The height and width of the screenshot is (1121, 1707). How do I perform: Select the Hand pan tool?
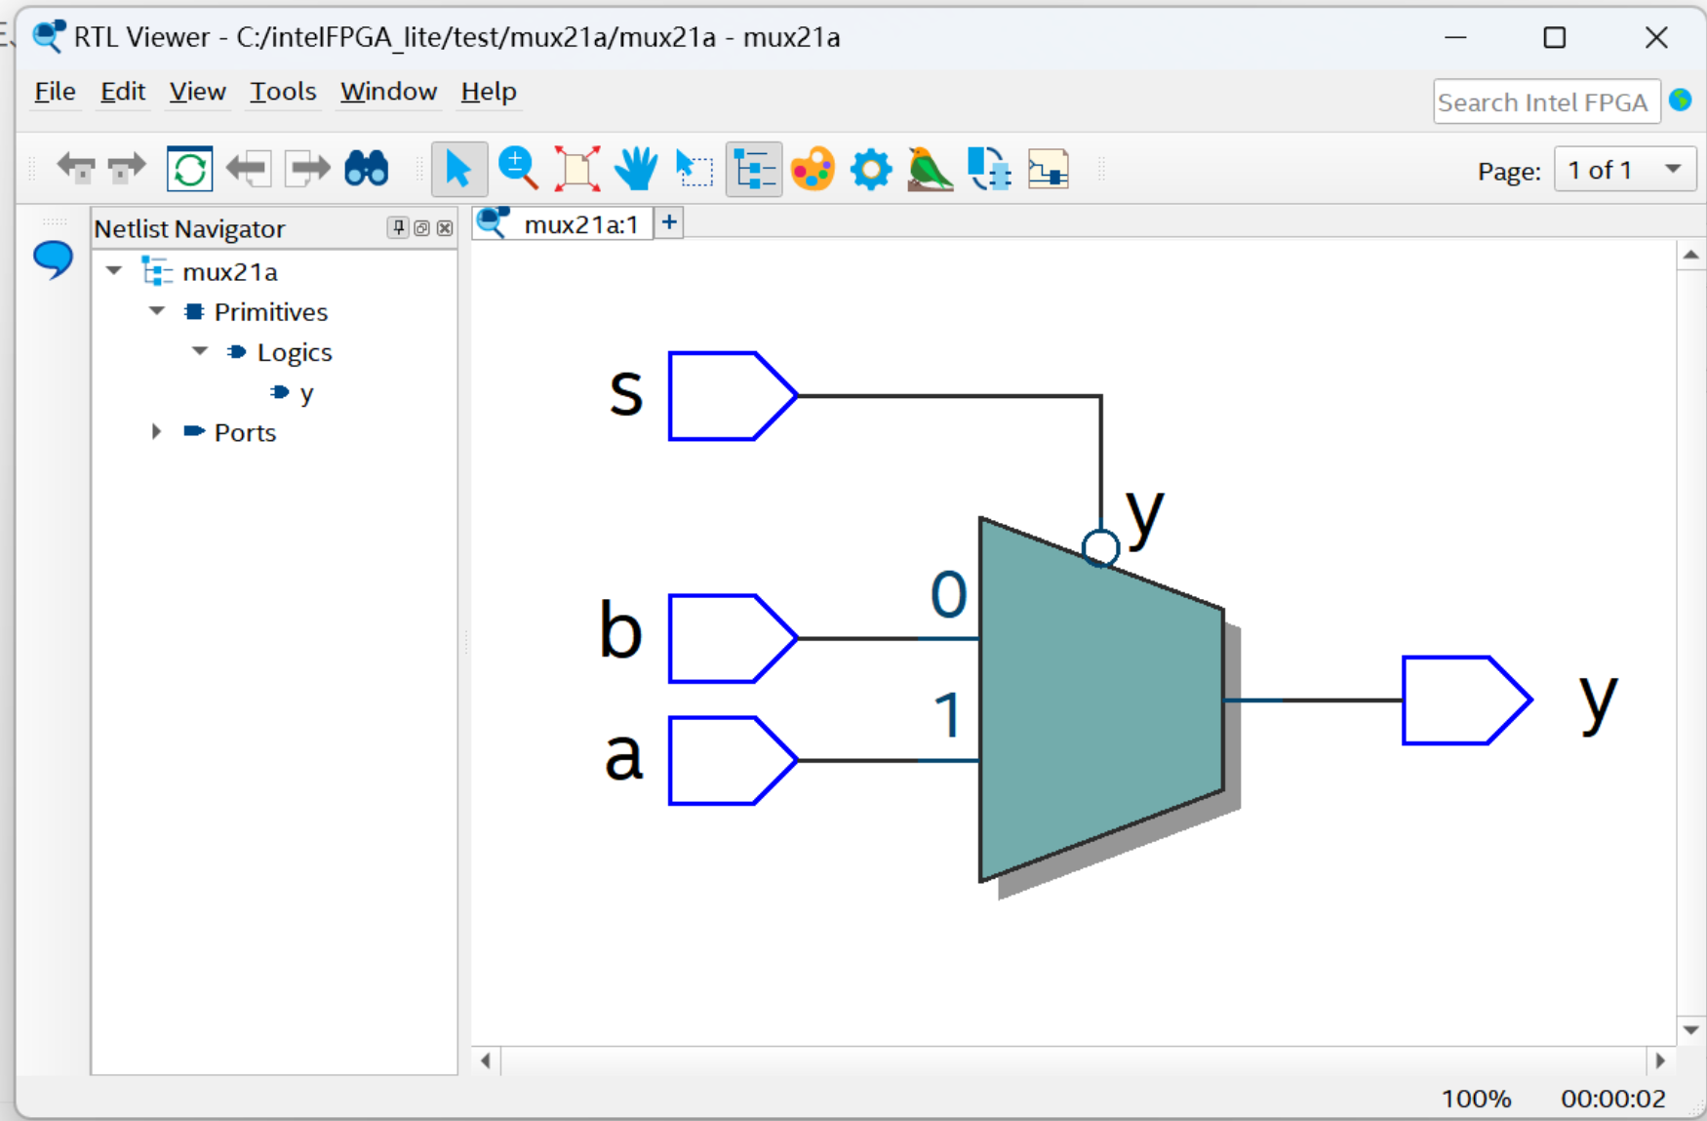point(636,169)
